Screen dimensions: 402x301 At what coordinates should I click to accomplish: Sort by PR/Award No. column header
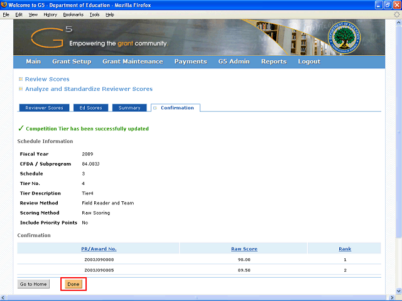point(99,249)
